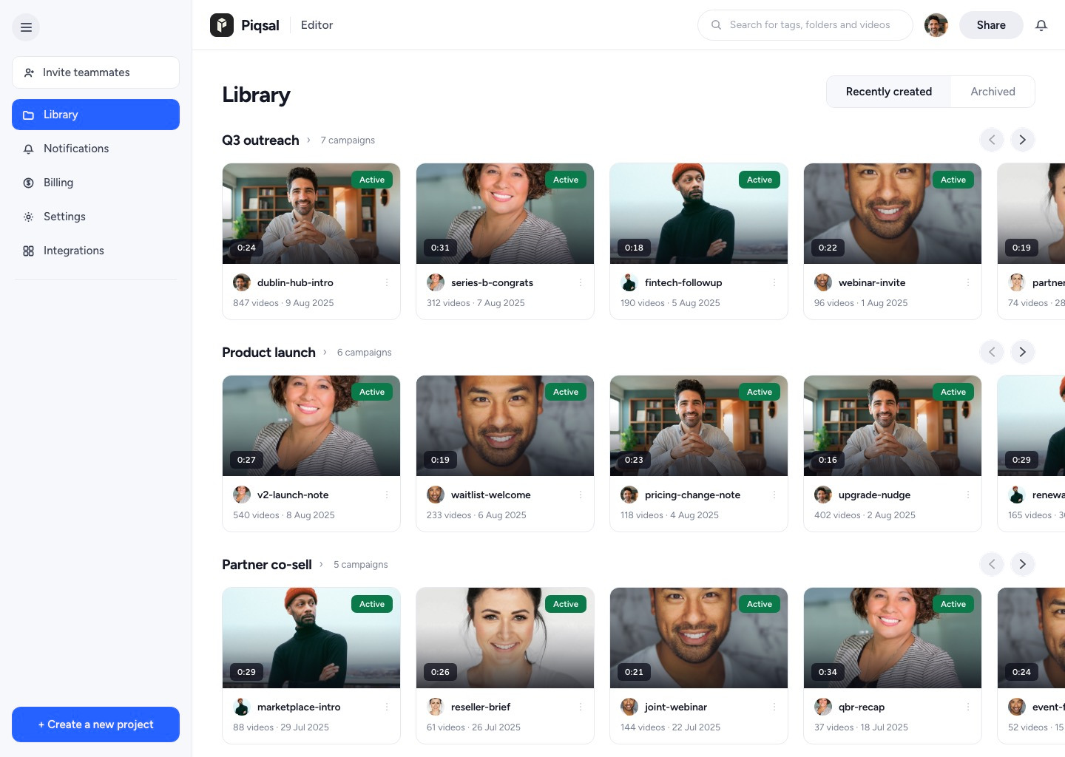Screen dimensions: 1065x757
Task: Click the dublin-hub-intro owner avatar
Action: pyautogui.click(x=242, y=282)
